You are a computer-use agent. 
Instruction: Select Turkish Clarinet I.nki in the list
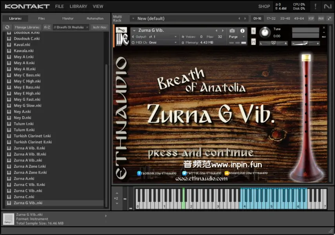(x=33, y=136)
